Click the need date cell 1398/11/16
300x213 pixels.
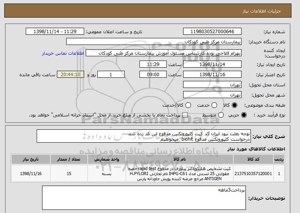31,174
